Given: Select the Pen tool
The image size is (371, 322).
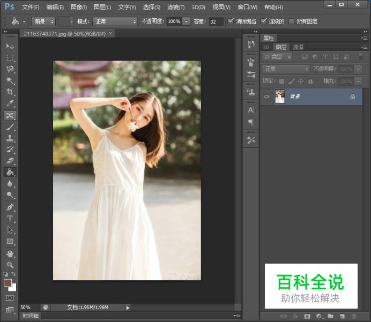Looking at the screenshot, I should click(x=10, y=207).
